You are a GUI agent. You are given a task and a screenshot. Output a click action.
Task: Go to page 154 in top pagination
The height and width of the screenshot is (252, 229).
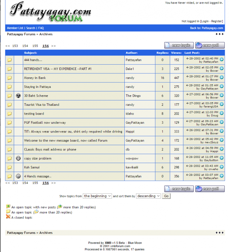point(25,46)
